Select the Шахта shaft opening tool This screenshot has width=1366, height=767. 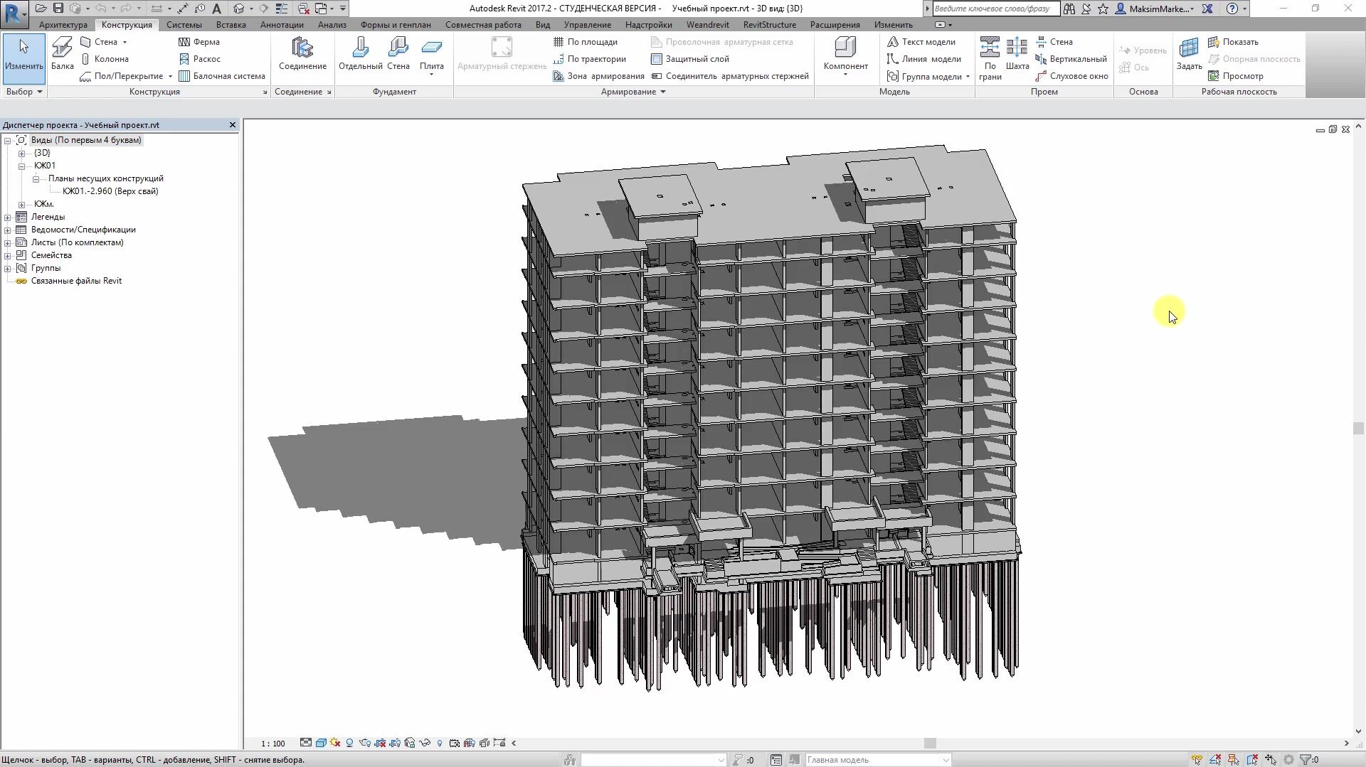pos(1017,54)
